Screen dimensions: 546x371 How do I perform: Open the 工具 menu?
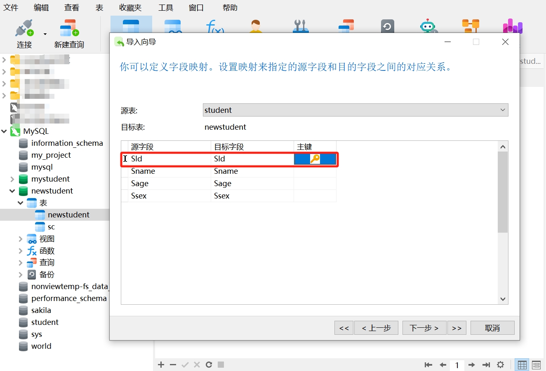[x=165, y=7]
